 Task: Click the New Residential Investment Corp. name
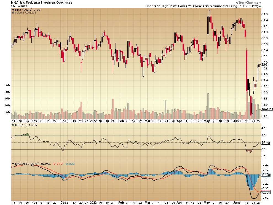point(41,2)
